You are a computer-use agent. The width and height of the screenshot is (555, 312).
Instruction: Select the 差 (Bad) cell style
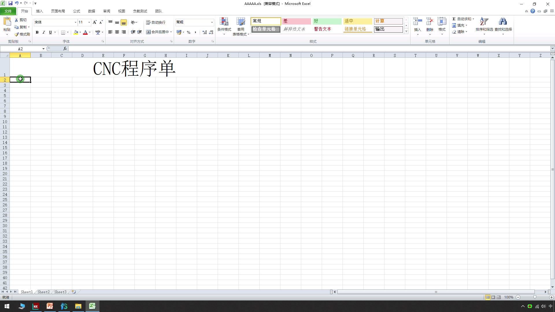click(x=296, y=21)
